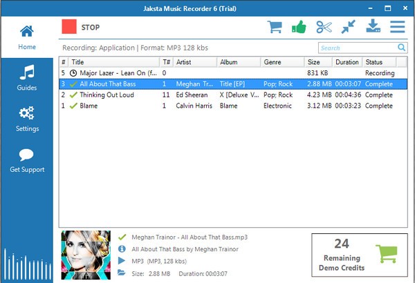Open file location with folder icon
The width and height of the screenshot is (415, 283).
coord(122,273)
